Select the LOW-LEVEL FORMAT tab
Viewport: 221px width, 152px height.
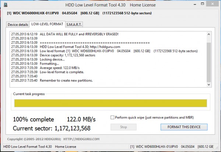(x=47, y=24)
